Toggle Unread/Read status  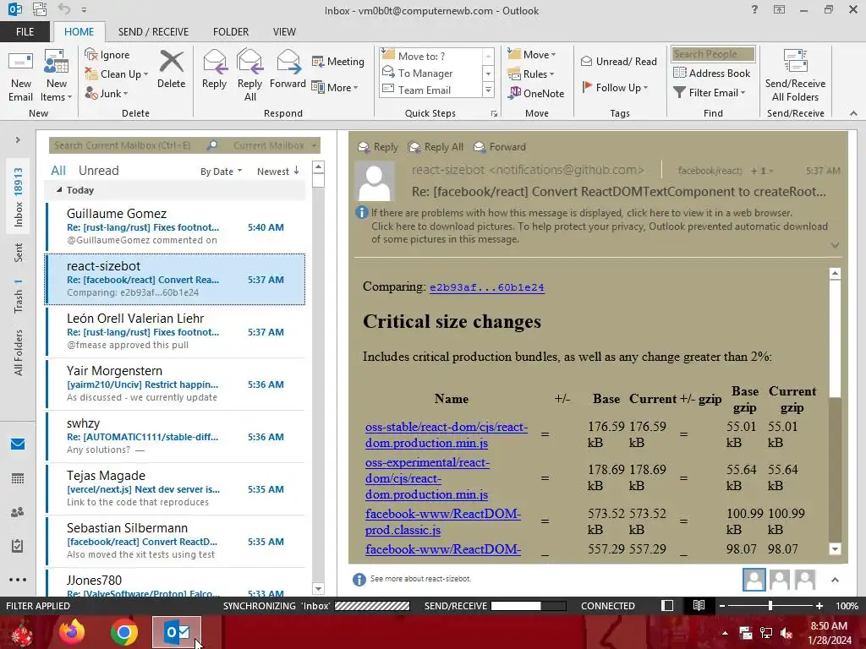(x=618, y=61)
